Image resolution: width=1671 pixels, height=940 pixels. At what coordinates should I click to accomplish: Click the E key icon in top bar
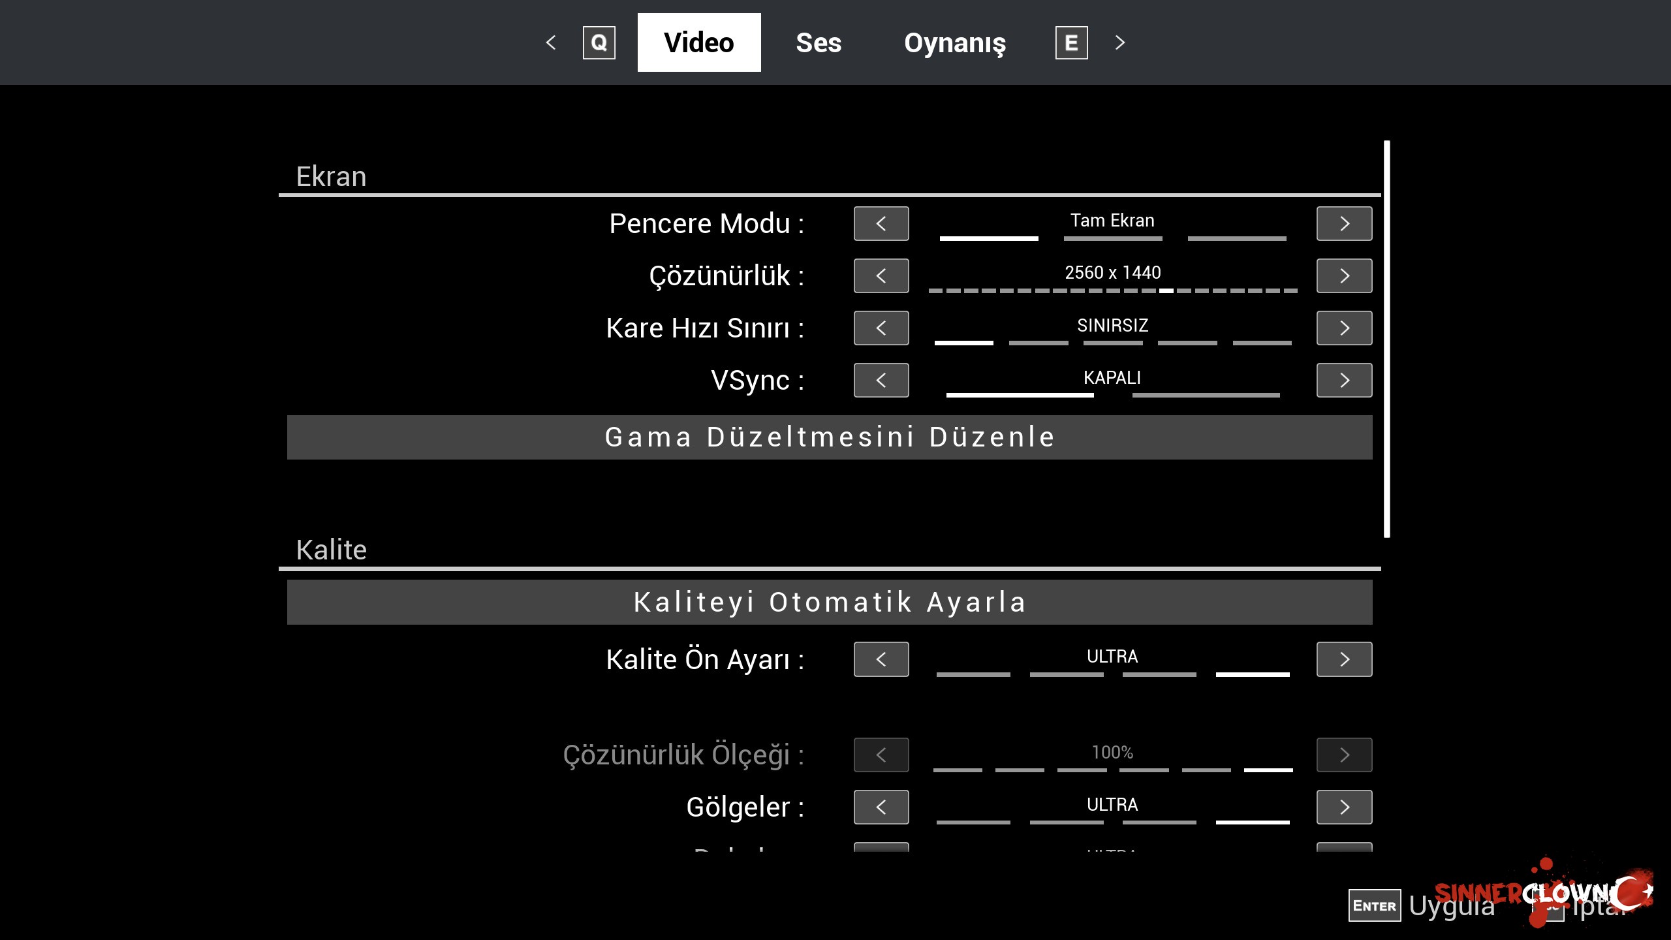[x=1071, y=43]
